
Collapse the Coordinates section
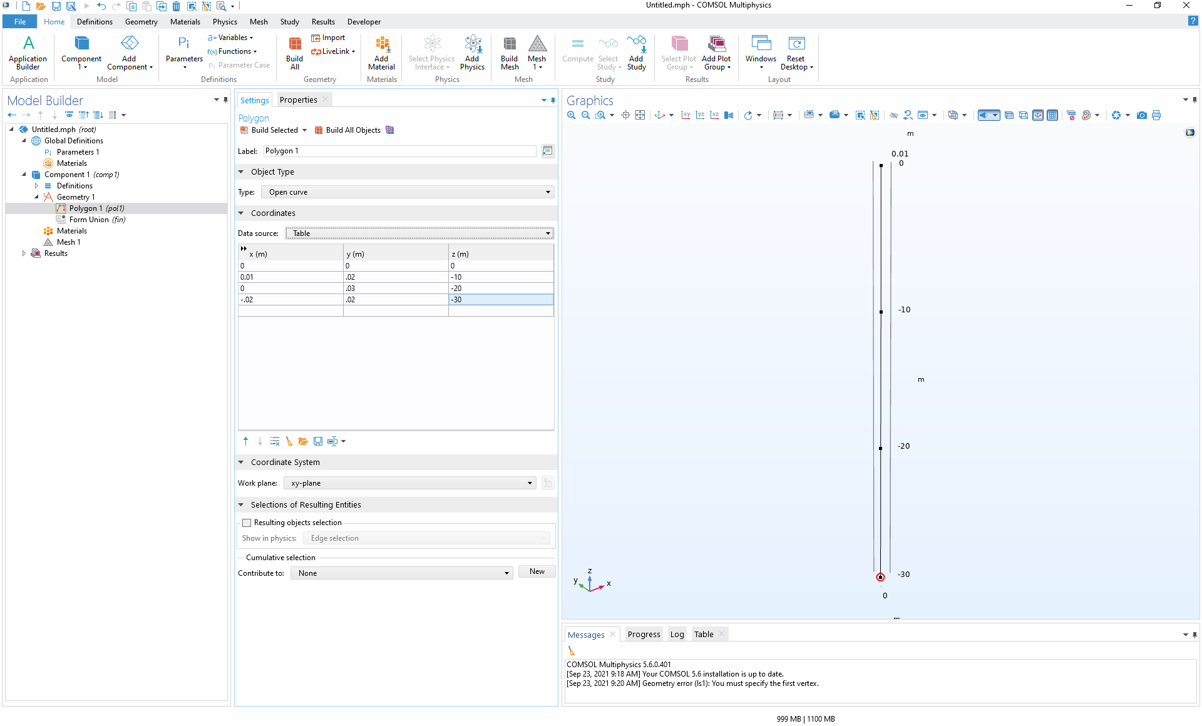(241, 213)
